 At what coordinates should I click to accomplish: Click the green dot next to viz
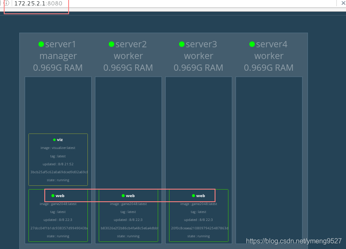54,140
